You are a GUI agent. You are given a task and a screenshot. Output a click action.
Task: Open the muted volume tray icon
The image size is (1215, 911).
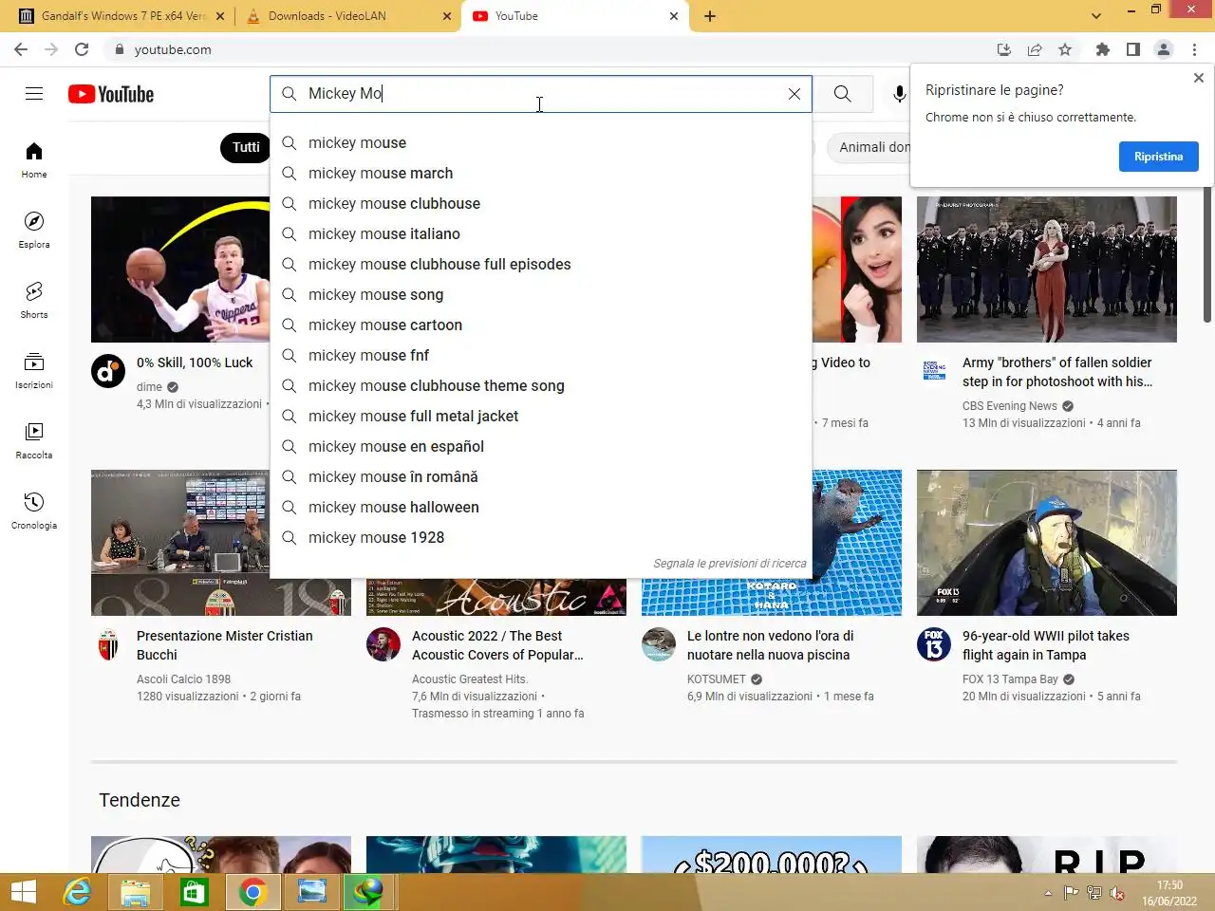coord(1117,893)
